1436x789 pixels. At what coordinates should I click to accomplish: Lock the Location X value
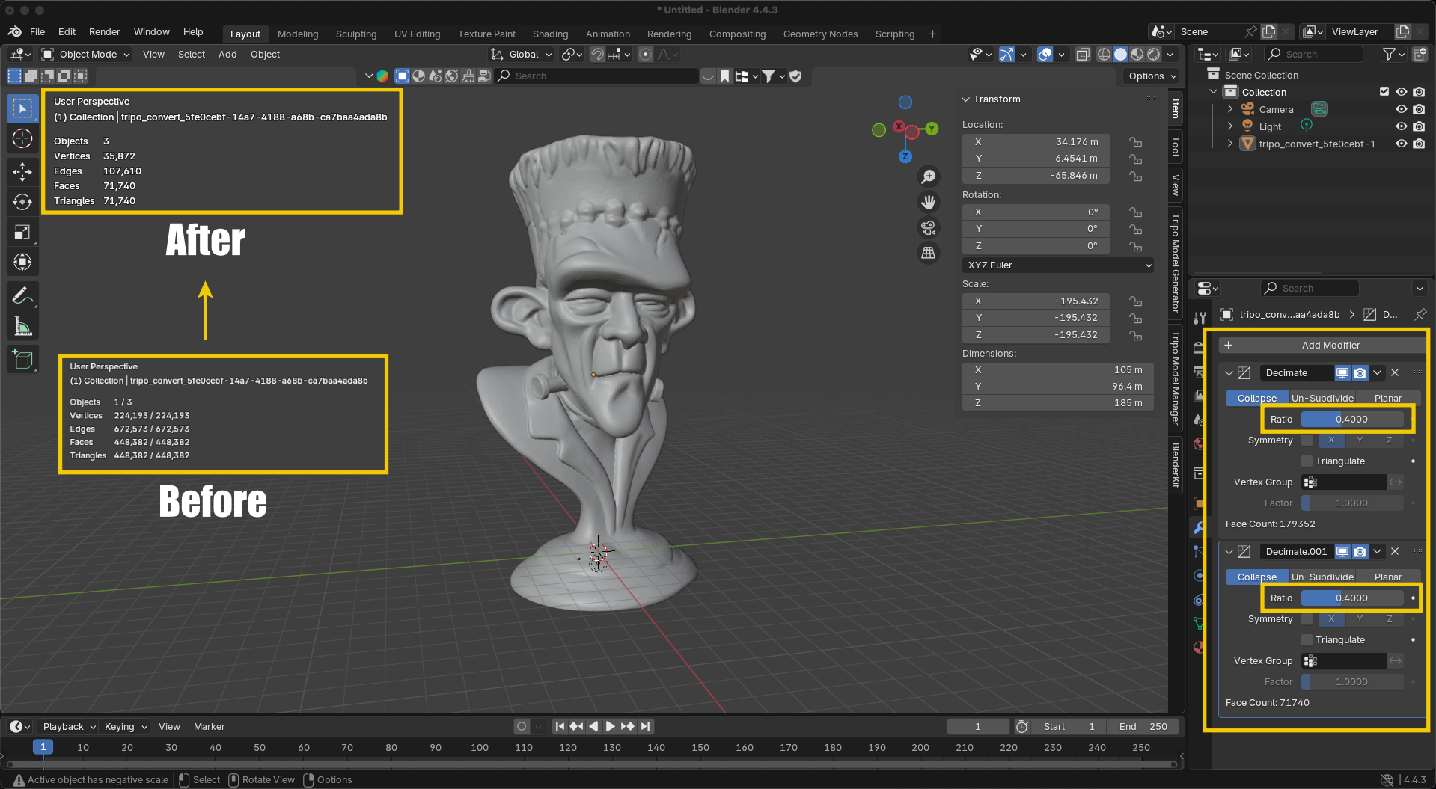1136,142
